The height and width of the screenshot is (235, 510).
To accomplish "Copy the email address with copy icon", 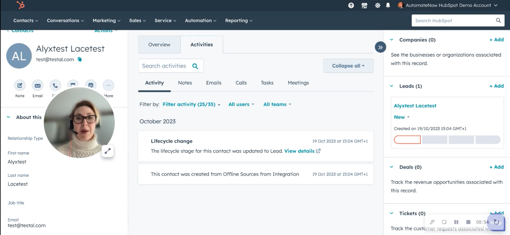I will click(x=80, y=59).
